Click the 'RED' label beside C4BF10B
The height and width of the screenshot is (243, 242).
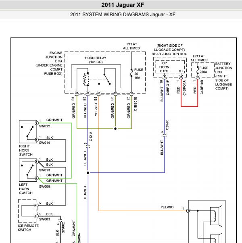[195, 90]
